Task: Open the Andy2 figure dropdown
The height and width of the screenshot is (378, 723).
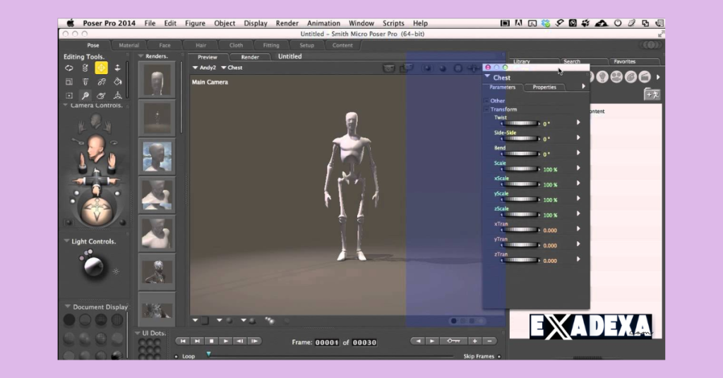Action: (x=204, y=68)
